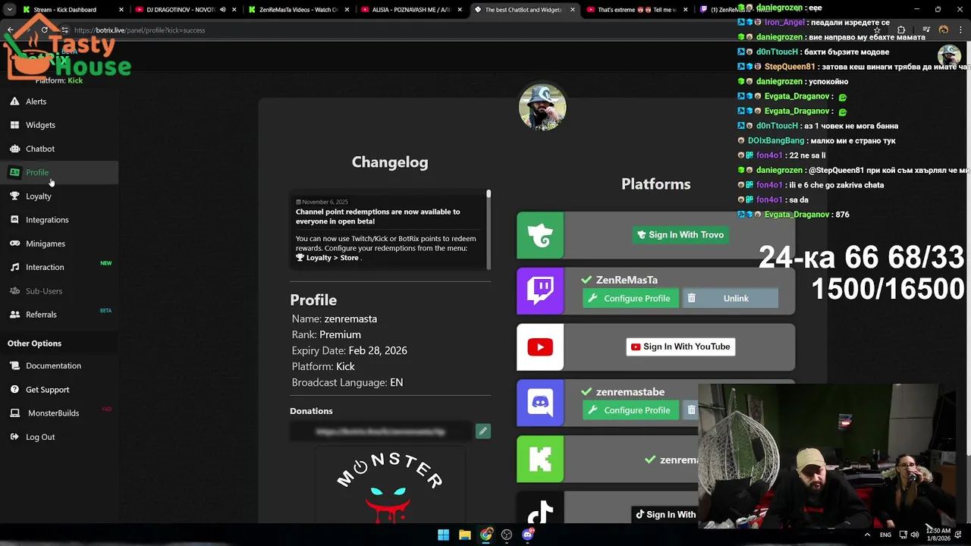Screen dimensions: 971x546
Task: Click trash icon next to Discord Configure Profile
Action: [690, 411]
